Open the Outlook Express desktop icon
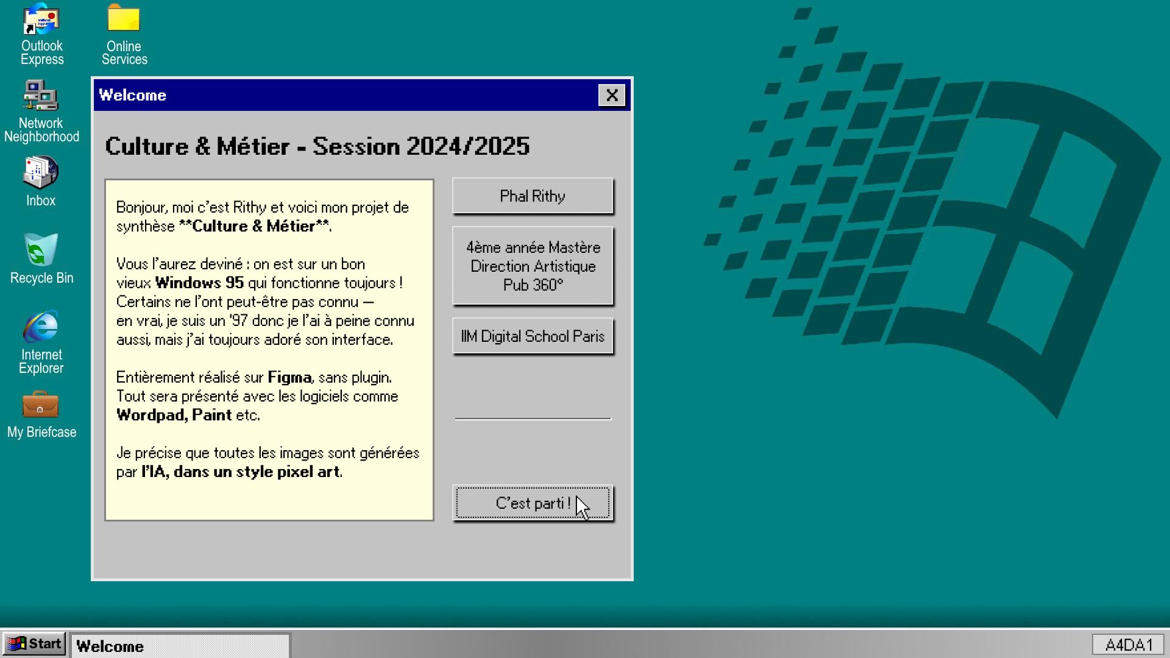1170x658 pixels. click(41, 34)
